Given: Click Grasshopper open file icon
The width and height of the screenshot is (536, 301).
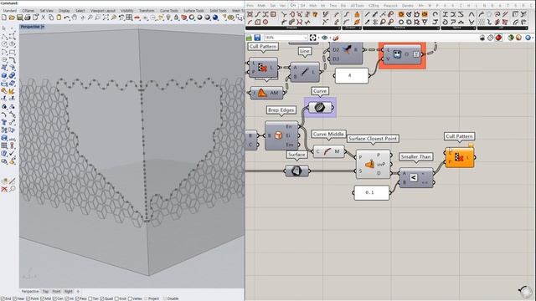Looking at the screenshot, I should pyautogui.click(x=249, y=38).
